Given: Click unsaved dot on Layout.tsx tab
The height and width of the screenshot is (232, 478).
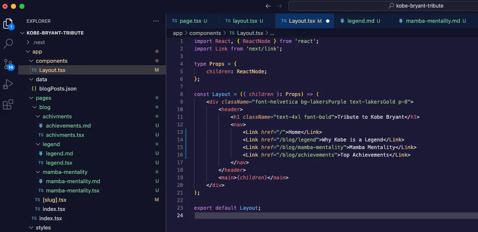Looking at the screenshot, I should [x=328, y=21].
